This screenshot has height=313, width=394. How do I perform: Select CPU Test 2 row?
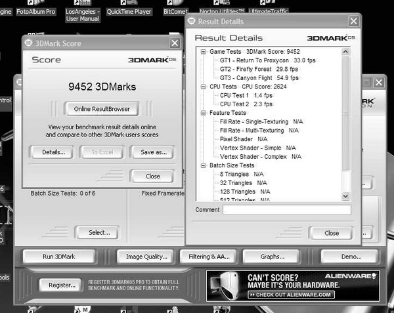pos(246,104)
